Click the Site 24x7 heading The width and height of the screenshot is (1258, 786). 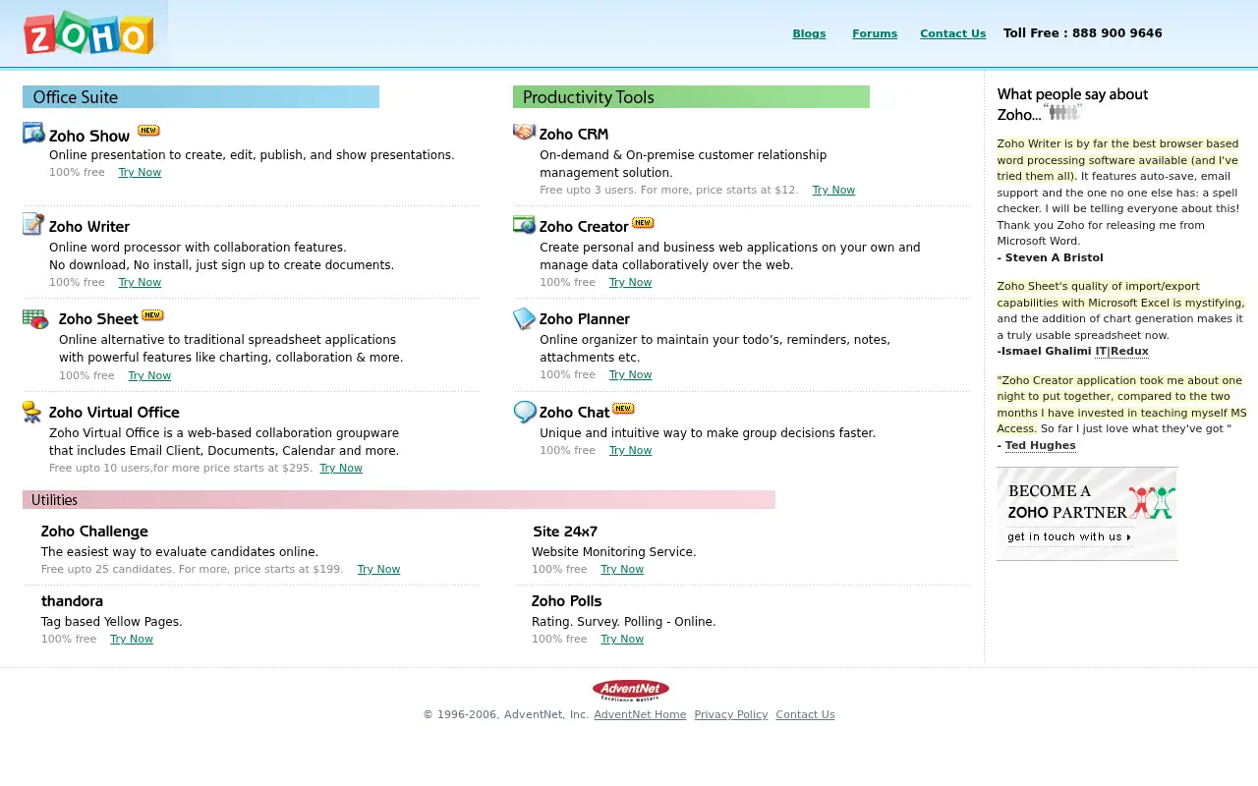click(x=565, y=532)
